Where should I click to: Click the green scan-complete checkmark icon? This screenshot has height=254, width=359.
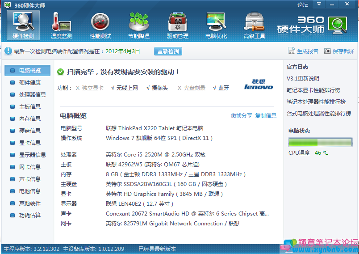(x=60, y=72)
